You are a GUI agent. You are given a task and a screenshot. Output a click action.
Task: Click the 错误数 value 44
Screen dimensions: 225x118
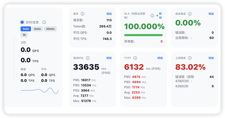(x=212, y=77)
